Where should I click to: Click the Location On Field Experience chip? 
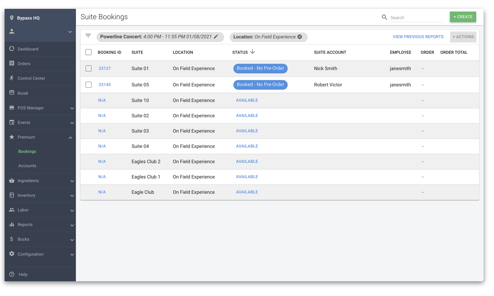[x=268, y=37]
